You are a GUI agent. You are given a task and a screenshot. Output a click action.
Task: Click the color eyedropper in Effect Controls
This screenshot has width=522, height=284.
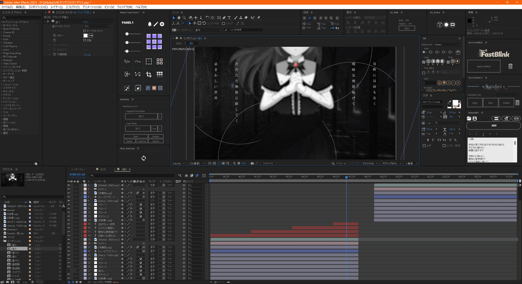tap(91, 35)
